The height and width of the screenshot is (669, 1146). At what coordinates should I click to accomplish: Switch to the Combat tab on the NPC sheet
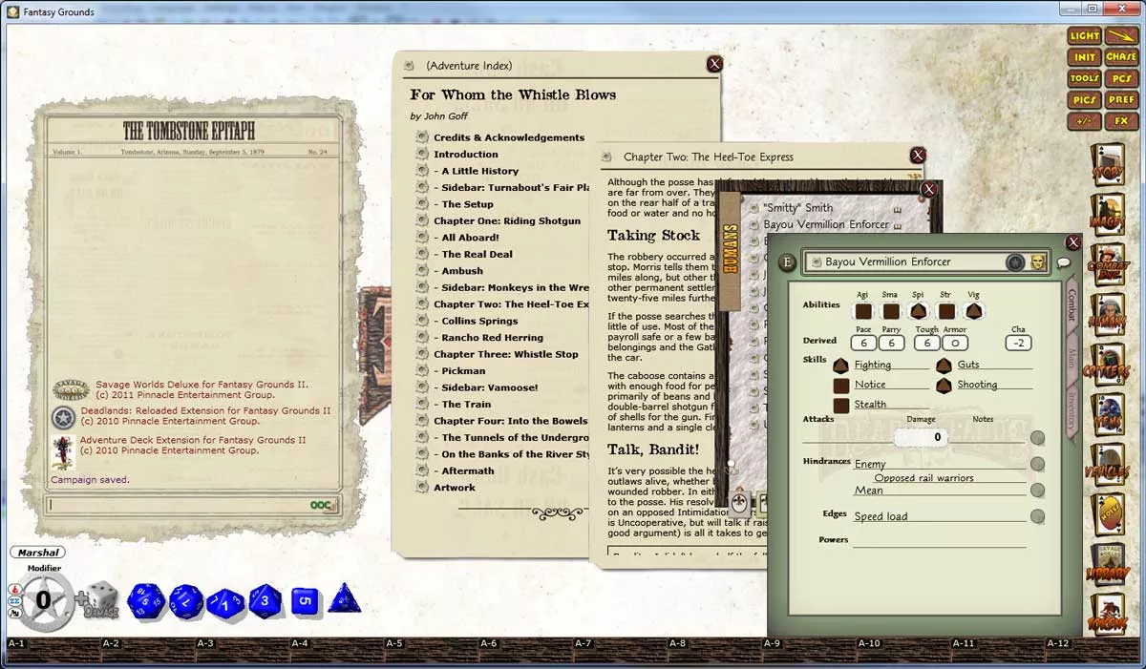[x=1070, y=305]
